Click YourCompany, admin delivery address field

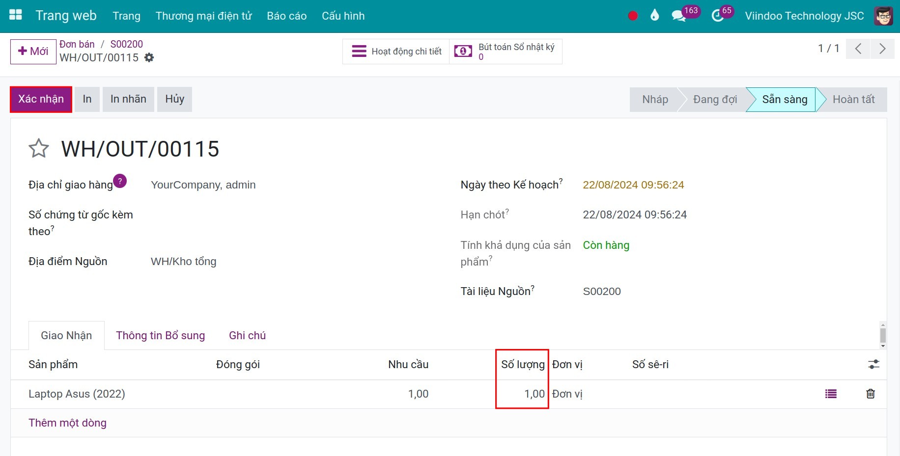[x=203, y=185]
